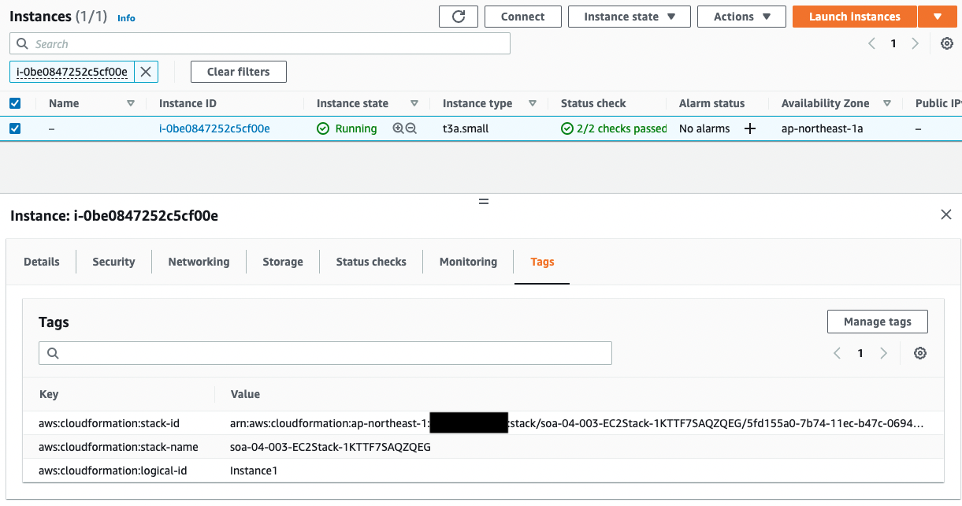Open the Actions dropdown menu

(x=734, y=17)
